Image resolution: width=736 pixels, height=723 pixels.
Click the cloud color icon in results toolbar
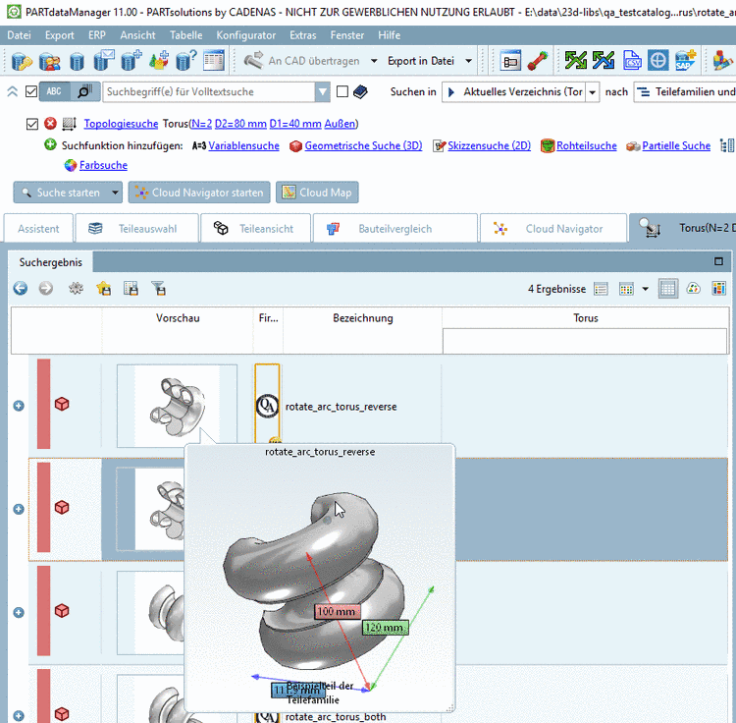pos(693,289)
